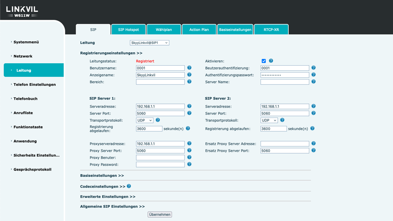Click the Übernehmen button
Image resolution: width=393 pixels, height=221 pixels.
coord(160,214)
